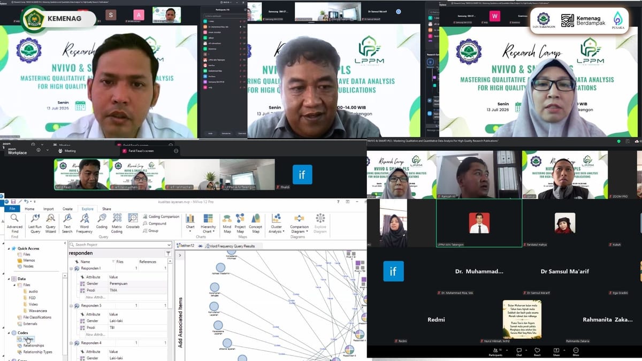The height and width of the screenshot is (361, 642).
Task: Sort by the References column header
Action: click(x=148, y=262)
